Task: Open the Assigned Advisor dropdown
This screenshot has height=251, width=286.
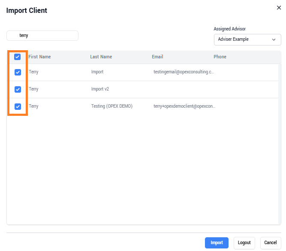Action: [247, 39]
